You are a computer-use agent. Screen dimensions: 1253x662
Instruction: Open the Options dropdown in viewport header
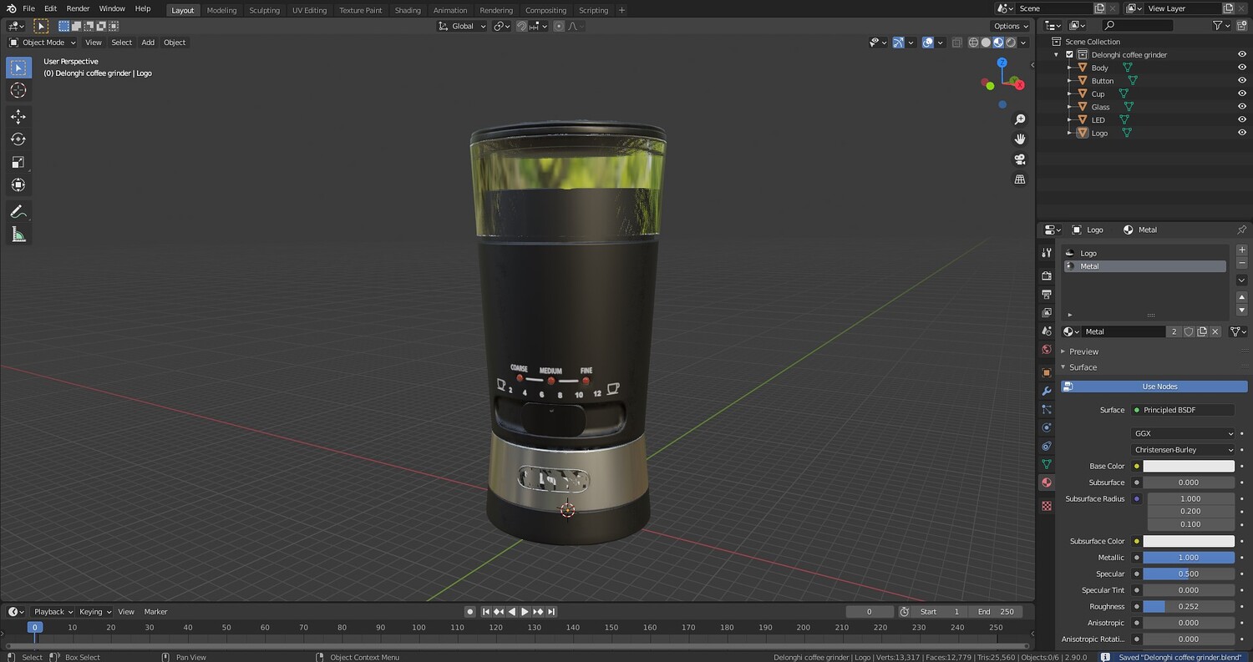(1010, 26)
